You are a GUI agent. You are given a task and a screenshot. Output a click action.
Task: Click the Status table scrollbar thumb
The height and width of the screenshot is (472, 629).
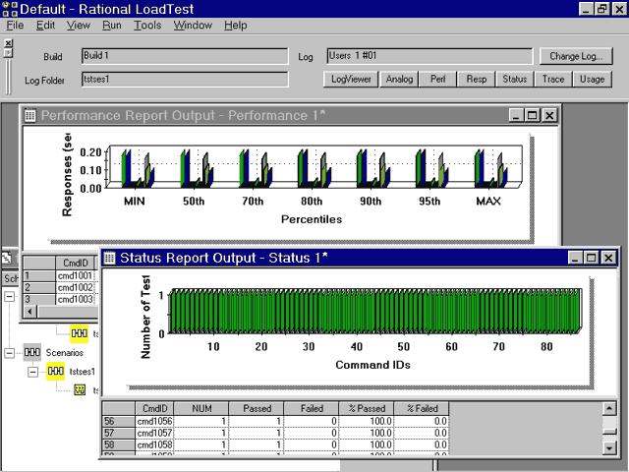tap(609, 432)
